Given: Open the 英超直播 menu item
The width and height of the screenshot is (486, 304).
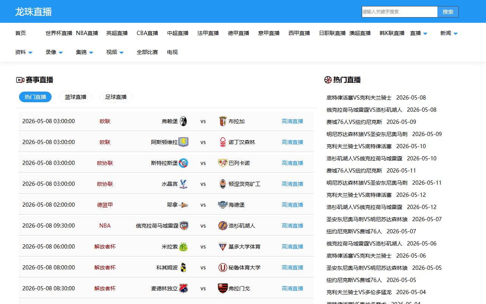Looking at the screenshot, I should pos(117,33).
